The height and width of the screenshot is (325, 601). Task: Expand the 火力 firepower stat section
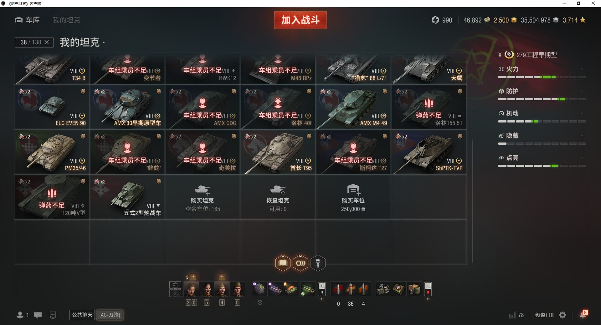tap(542, 69)
